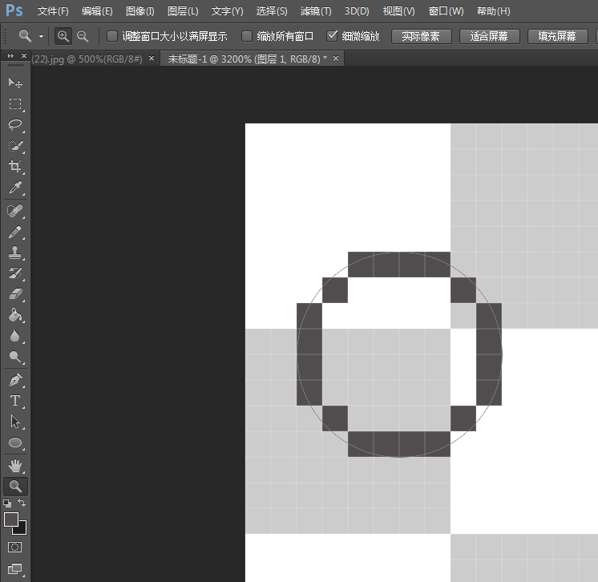This screenshot has height=582, width=598.
Task: Select the Clone Stamp tool
Action: [15, 253]
